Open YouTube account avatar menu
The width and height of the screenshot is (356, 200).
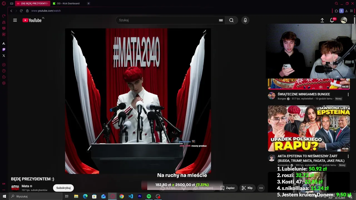tap(344, 20)
